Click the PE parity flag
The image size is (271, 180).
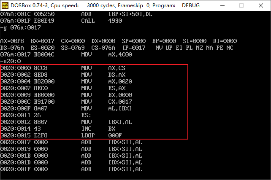220,48
